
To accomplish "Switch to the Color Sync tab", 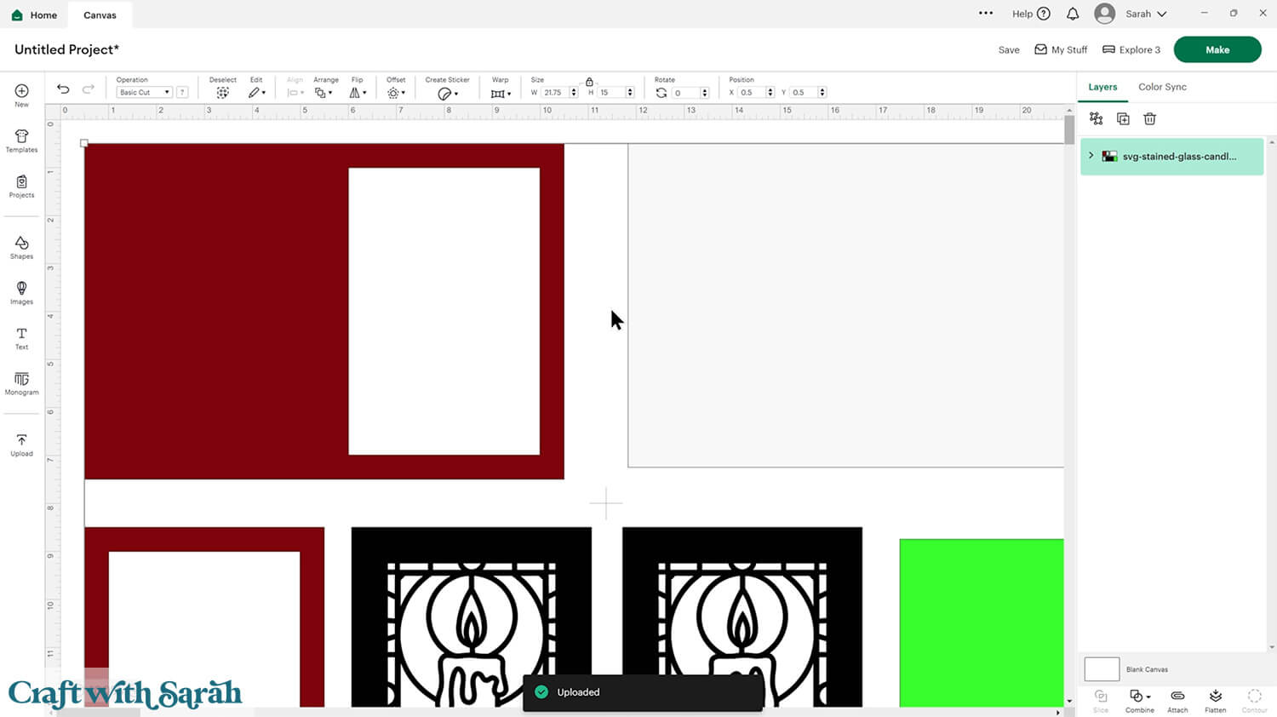I will pyautogui.click(x=1162, y=87).
